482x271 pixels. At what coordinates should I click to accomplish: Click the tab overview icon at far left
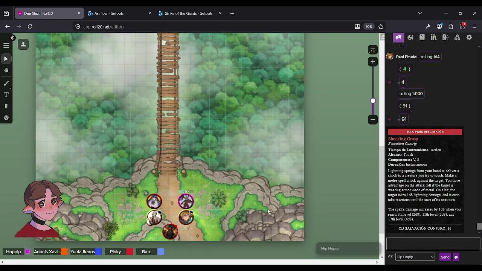(6, 14)
